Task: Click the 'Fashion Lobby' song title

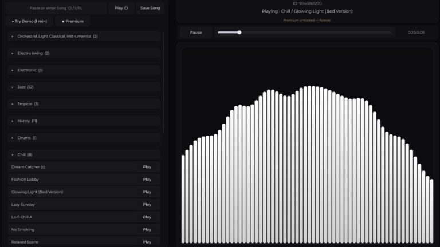Action: coord(25,180)
